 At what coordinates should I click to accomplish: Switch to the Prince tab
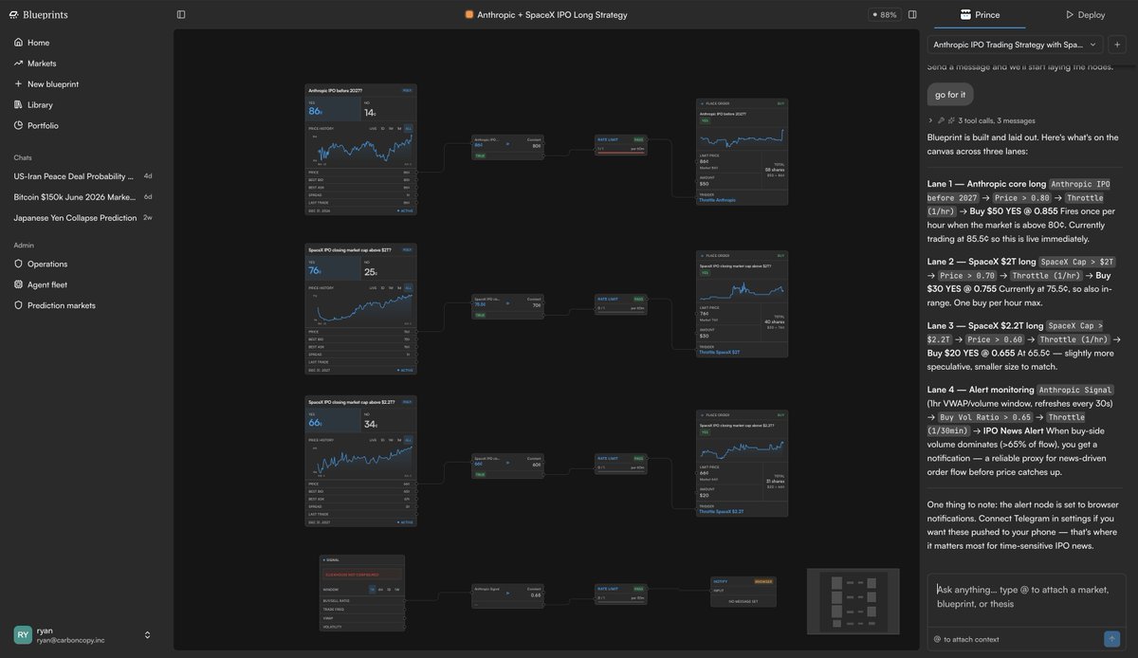click(x=979, y=14)
